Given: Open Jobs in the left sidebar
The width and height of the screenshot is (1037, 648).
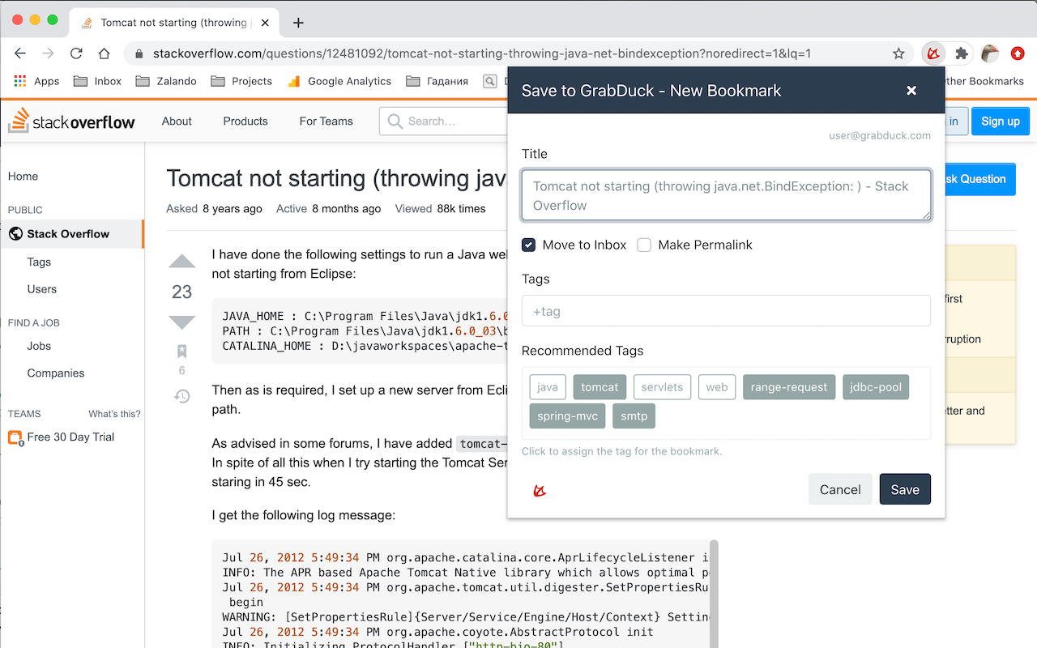Looking at the screenshot, I should [39, 346].
